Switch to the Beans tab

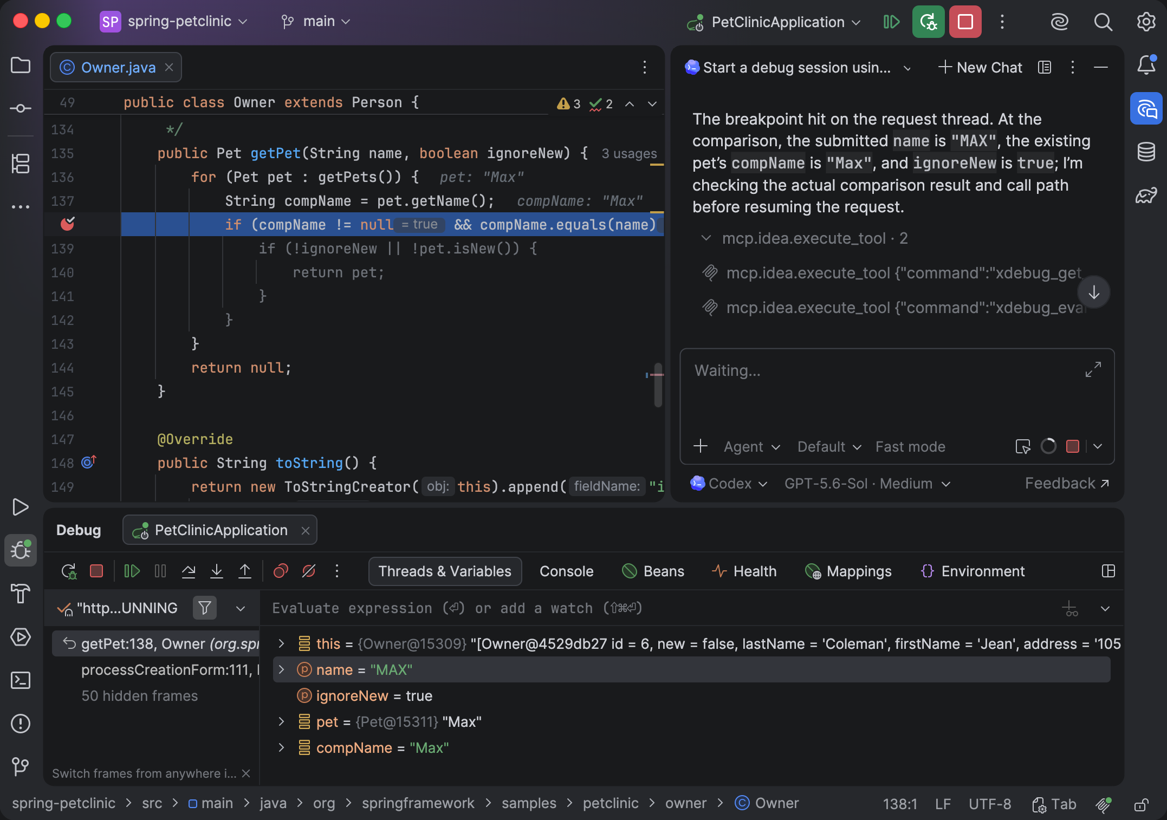[653, 571]
